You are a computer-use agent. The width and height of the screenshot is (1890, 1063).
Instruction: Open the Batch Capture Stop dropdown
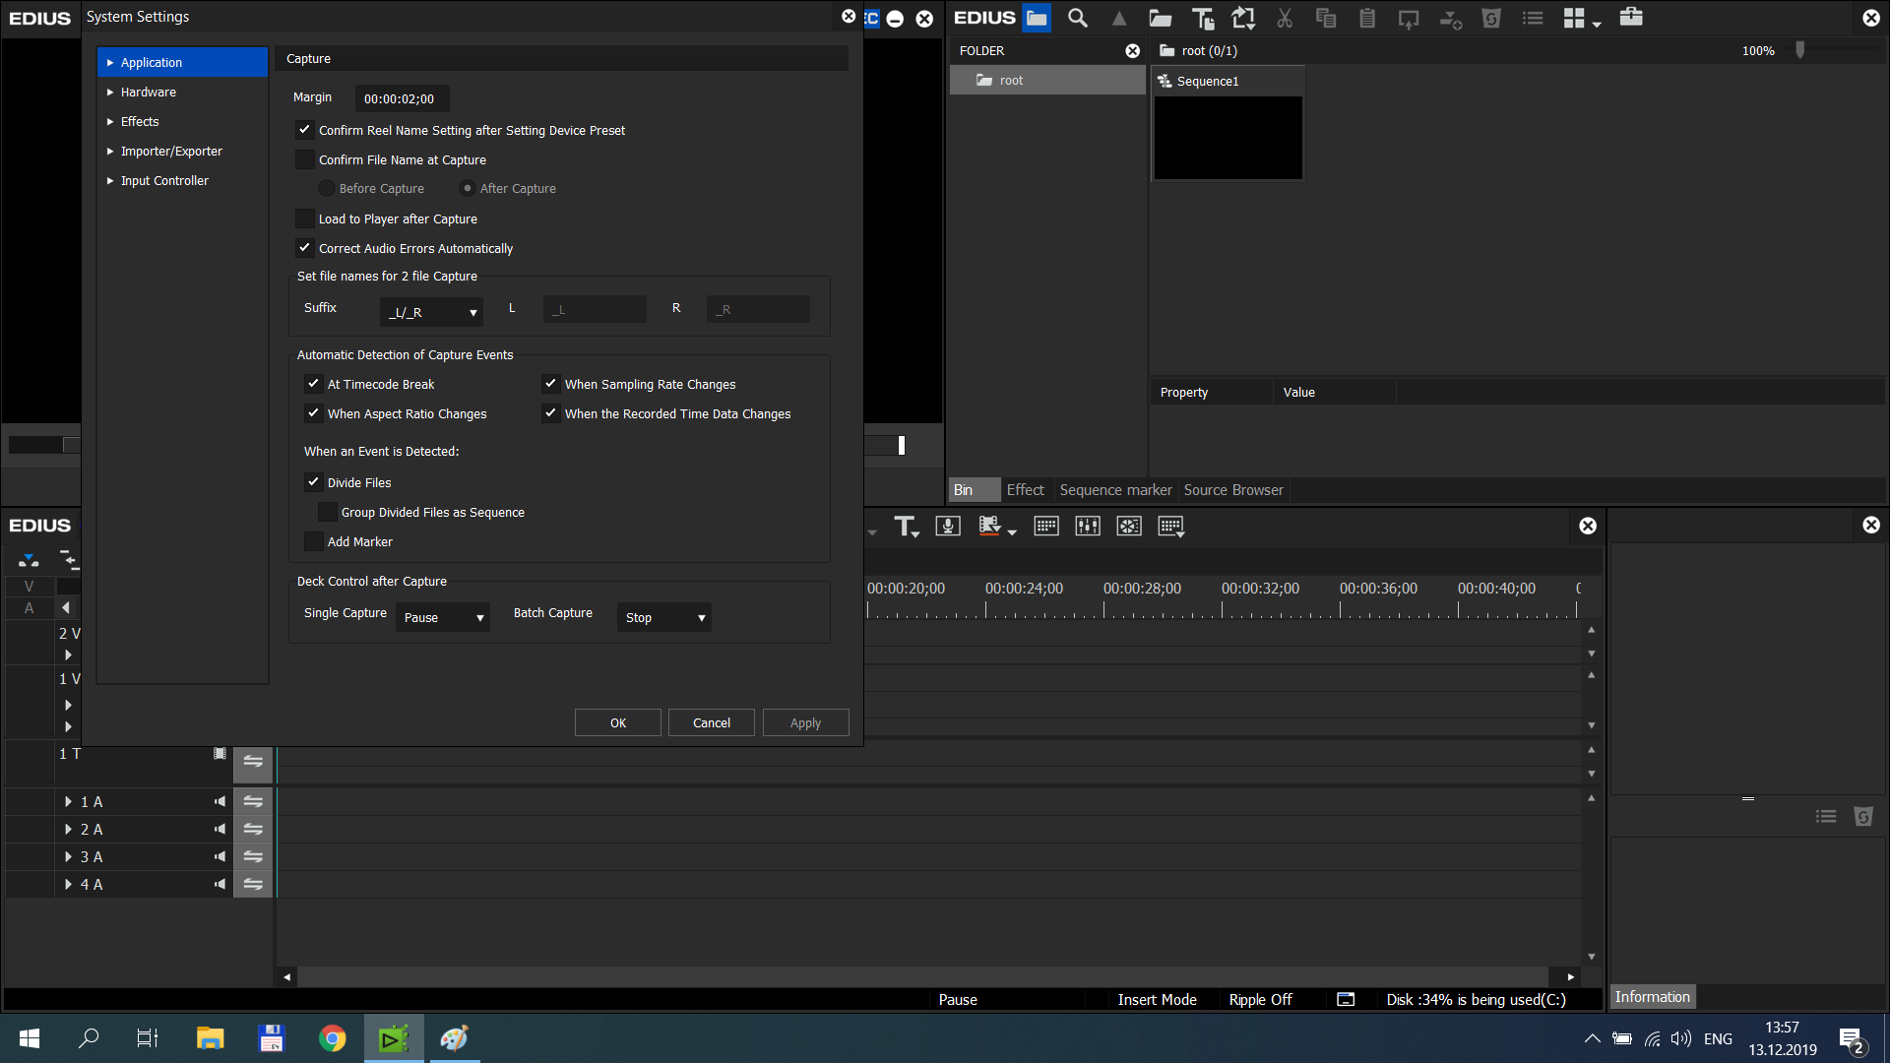664,617
